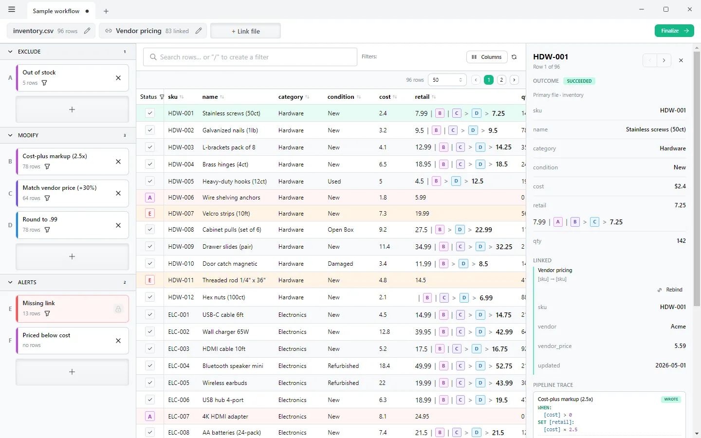Filter by Missing link rows funnel
This screenshot has width=701, height=438.
[47, 314]
